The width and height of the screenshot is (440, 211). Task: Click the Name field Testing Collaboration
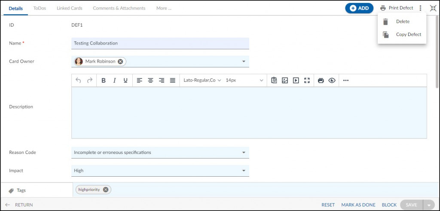[160, 43]
